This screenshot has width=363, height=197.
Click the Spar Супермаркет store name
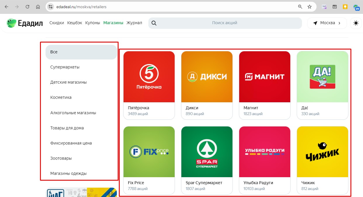(x=204, y=183)
